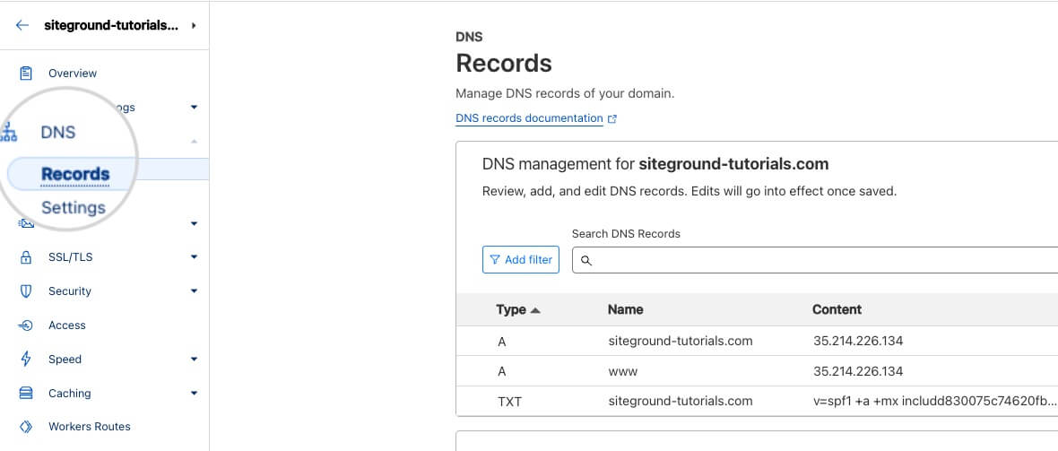Select the TXT record type cell

tap(509, 402)
